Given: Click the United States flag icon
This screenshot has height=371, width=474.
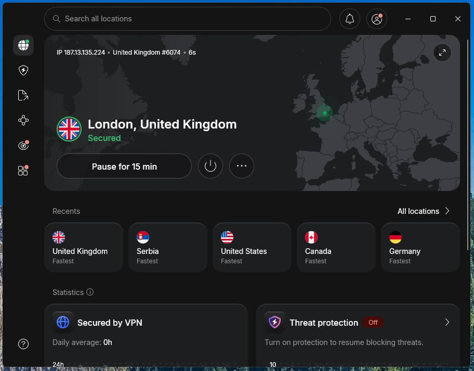Looking at the screenshot, I should coord(227,237).
